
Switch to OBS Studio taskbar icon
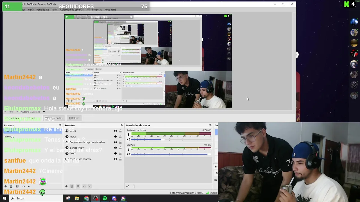96,198
